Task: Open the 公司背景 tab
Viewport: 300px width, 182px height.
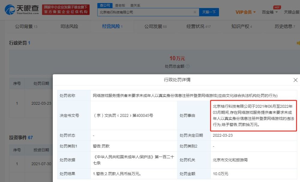Action: tap(26, 26)
